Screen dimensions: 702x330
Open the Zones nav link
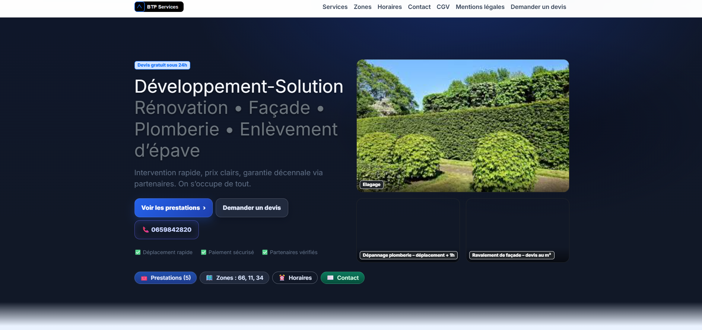(362, 7)
